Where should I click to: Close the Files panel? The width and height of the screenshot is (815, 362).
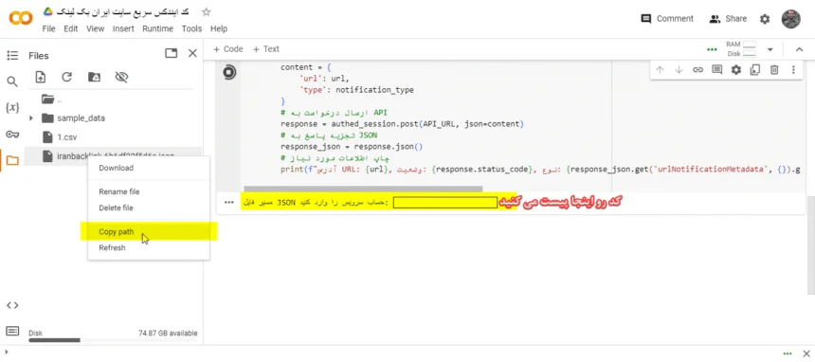[192, 53]
